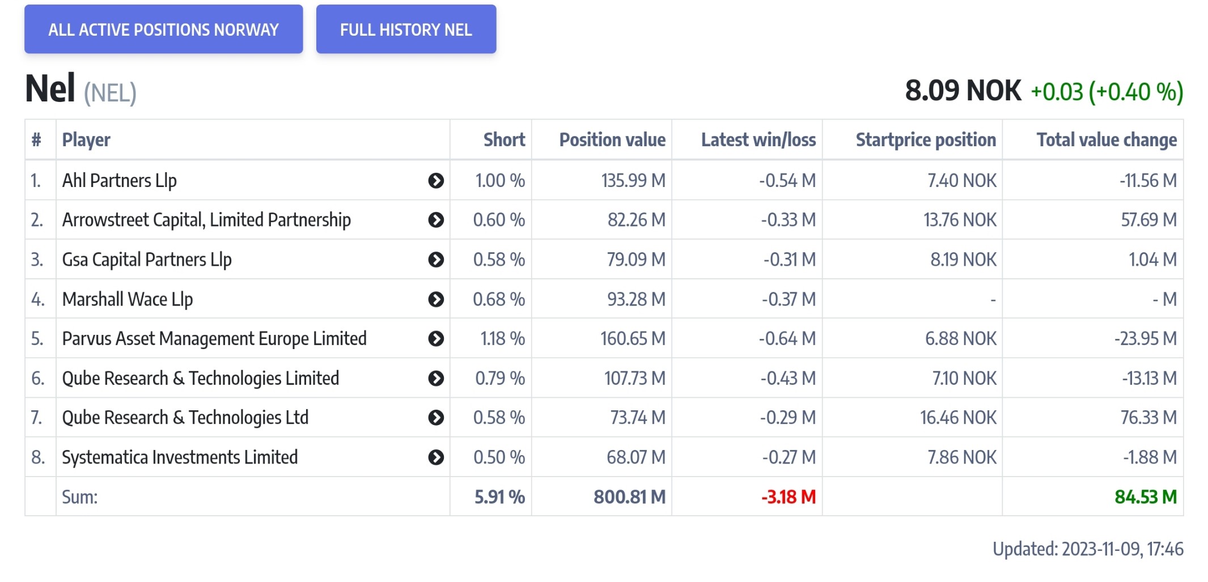Viewport: 1208px width, 582px height.
Task: Open Systematica Investments Limited arrow icon
Action: point(435,457)
